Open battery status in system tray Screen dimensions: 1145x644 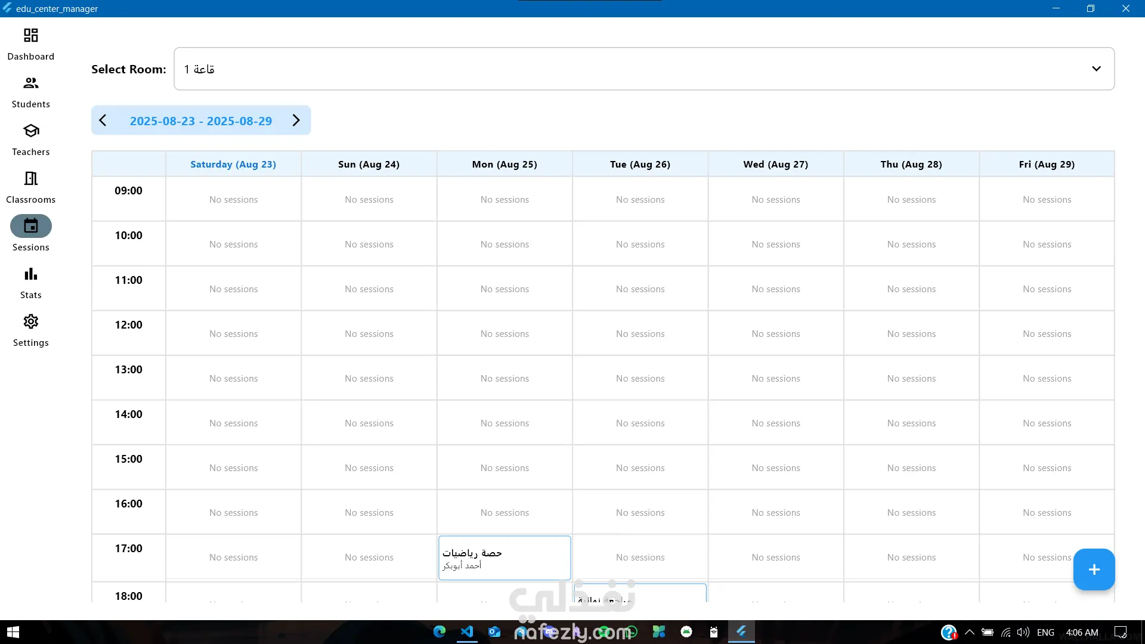pos(988,632)
